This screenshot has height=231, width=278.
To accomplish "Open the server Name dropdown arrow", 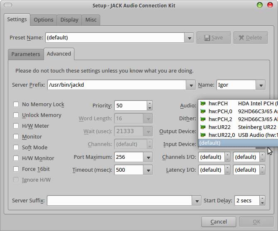I will tap(261, 85).
